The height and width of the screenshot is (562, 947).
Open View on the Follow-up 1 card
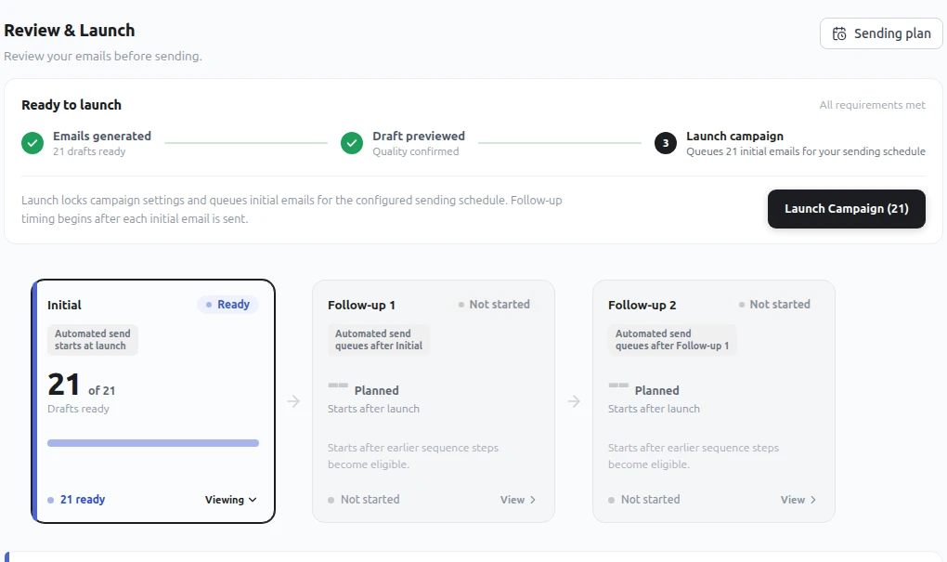click(517, 500)
